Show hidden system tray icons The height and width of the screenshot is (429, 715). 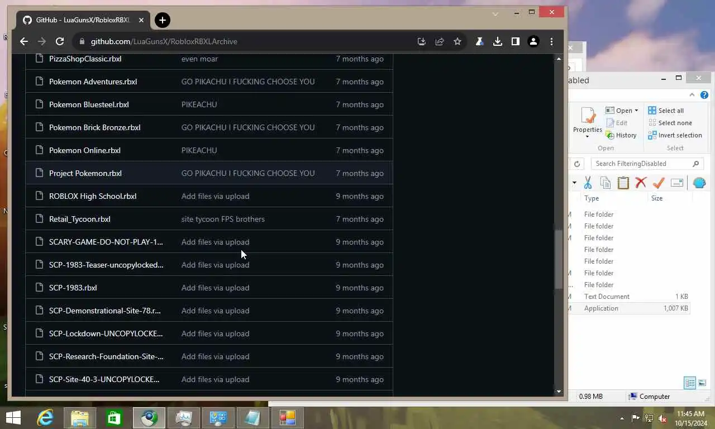[x=622, y=418]
